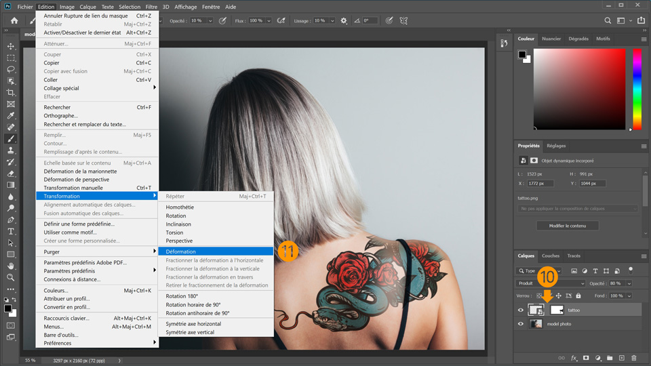Select the History Brush tool
The width and height of the screenshot is (651, 366).
point(11,162)
